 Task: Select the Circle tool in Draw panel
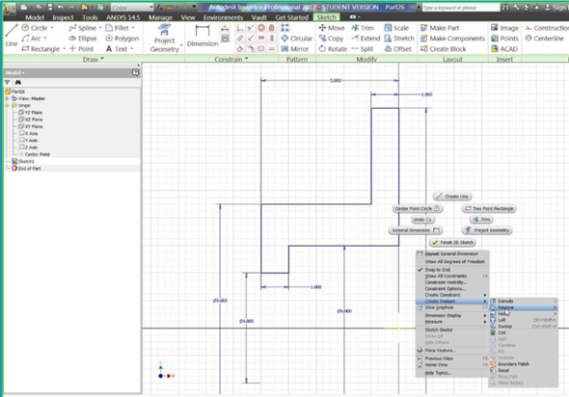point(35,28)
